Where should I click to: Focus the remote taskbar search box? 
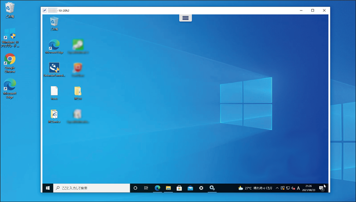[91, 188]
